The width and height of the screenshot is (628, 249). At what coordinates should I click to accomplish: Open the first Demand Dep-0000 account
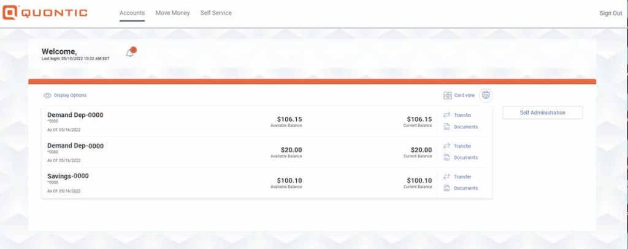pos(267,122)
